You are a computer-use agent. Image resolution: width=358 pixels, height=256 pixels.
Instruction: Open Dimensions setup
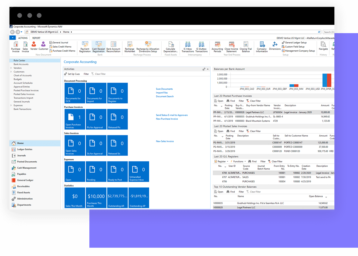coord(275,46)
